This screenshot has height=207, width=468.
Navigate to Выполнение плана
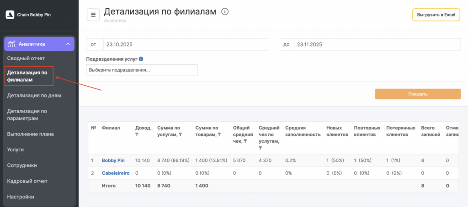[x=30, y=134]
